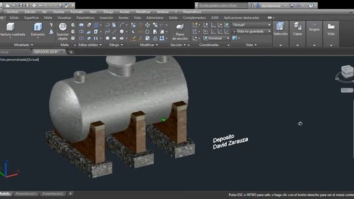
Task: Expand the Dibujo panel dropdown
Action: (x=122, y=45)
